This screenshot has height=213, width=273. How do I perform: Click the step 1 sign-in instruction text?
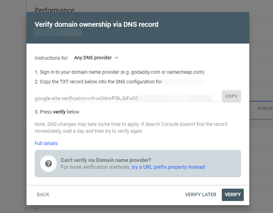pos(119,72)
